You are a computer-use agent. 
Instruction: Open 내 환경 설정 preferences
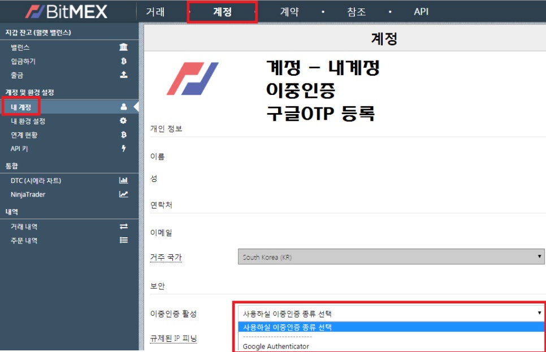pyautogui.click(x=28, y=121)
